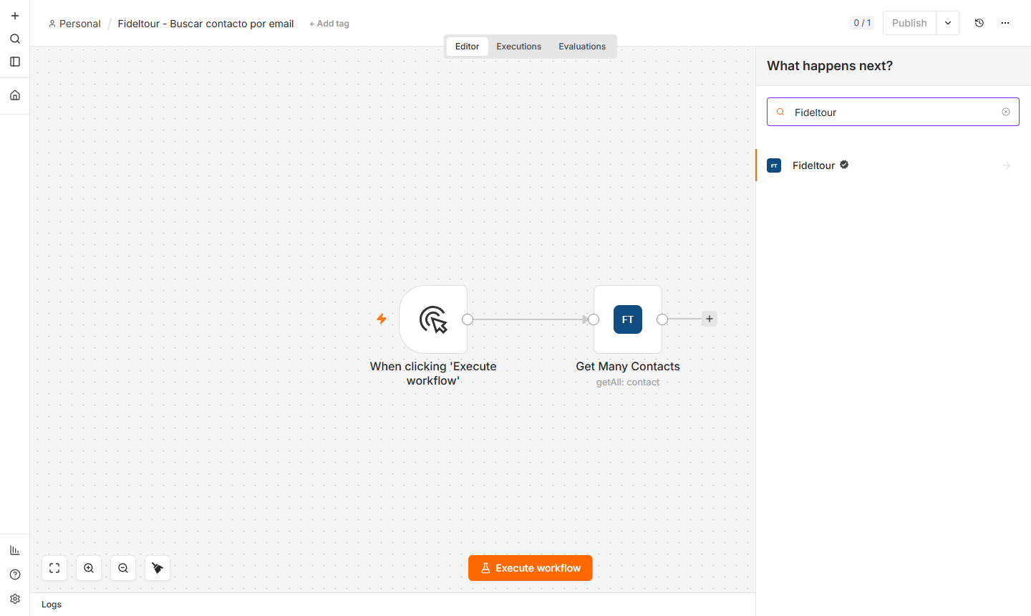Switch to the Evaluations tab
Image resolution: width=1031 pixels, height=616 pixels.
582,47
